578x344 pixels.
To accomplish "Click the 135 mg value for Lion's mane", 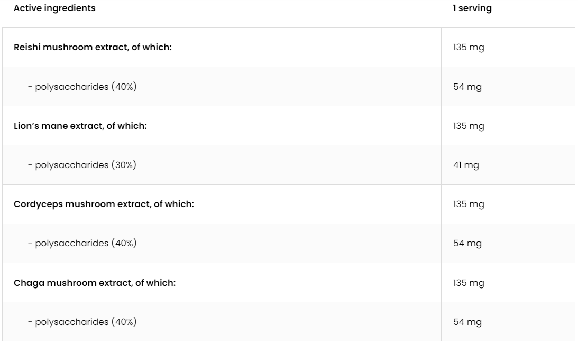I will tap(468, 126).
